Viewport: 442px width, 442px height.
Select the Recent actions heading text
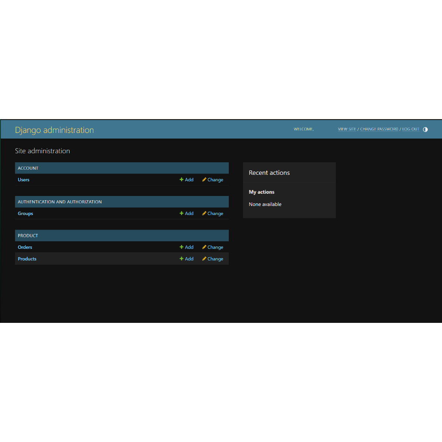(269, 173)
